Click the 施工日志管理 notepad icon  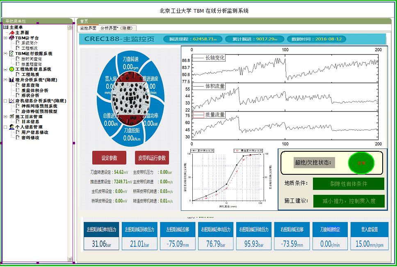(x=11, y=116)
